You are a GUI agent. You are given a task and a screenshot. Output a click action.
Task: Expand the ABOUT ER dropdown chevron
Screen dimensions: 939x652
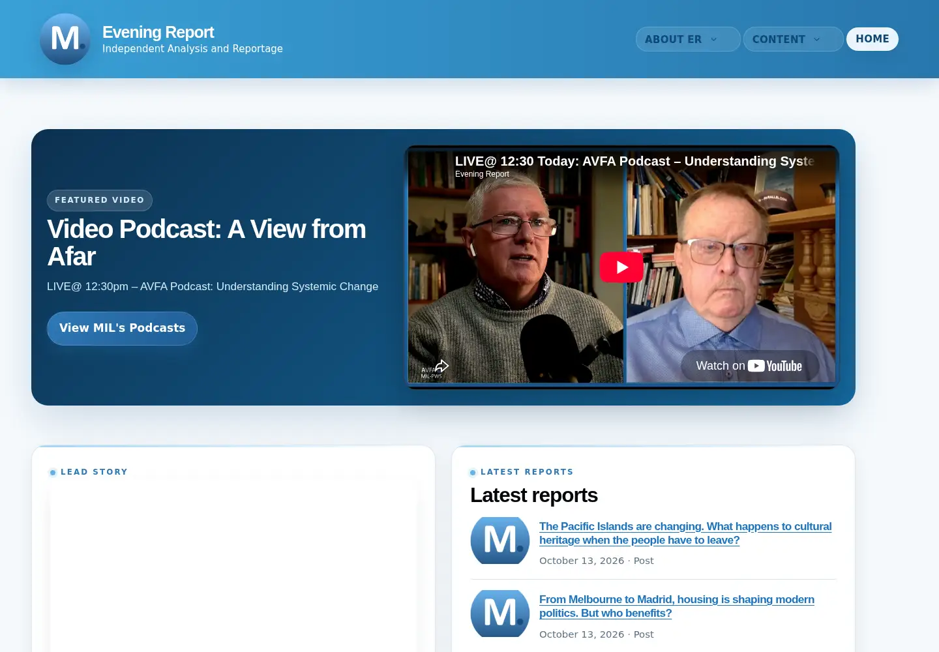point(713,39)
